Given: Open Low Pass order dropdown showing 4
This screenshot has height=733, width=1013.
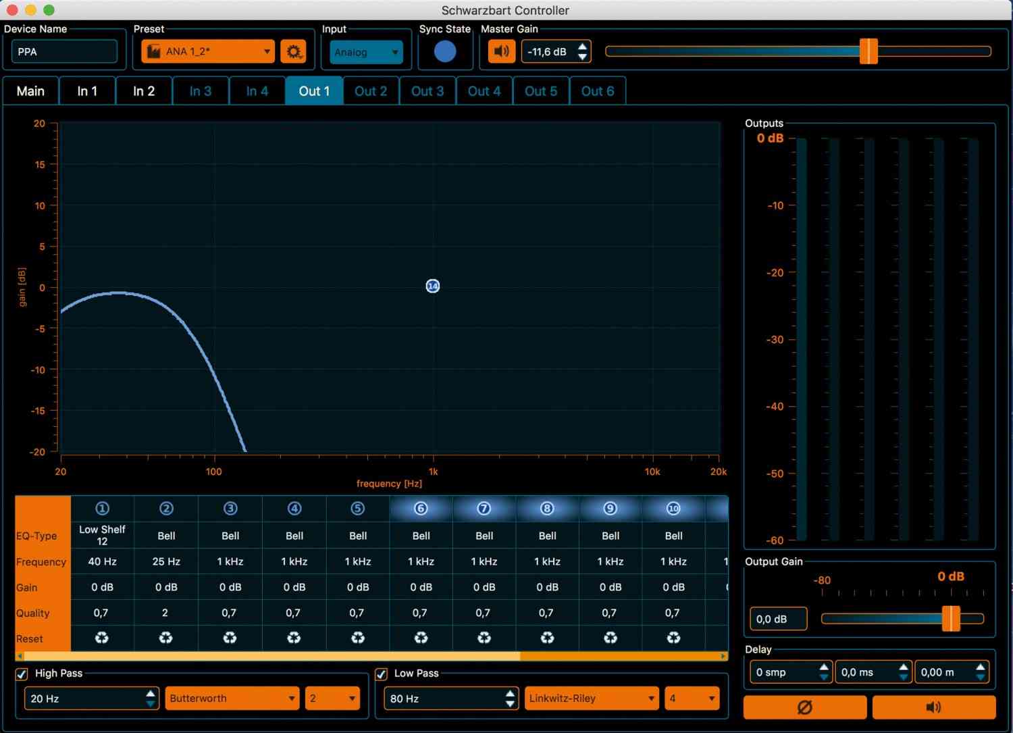Looking at the screenshot, I should [x=692, y=699].
